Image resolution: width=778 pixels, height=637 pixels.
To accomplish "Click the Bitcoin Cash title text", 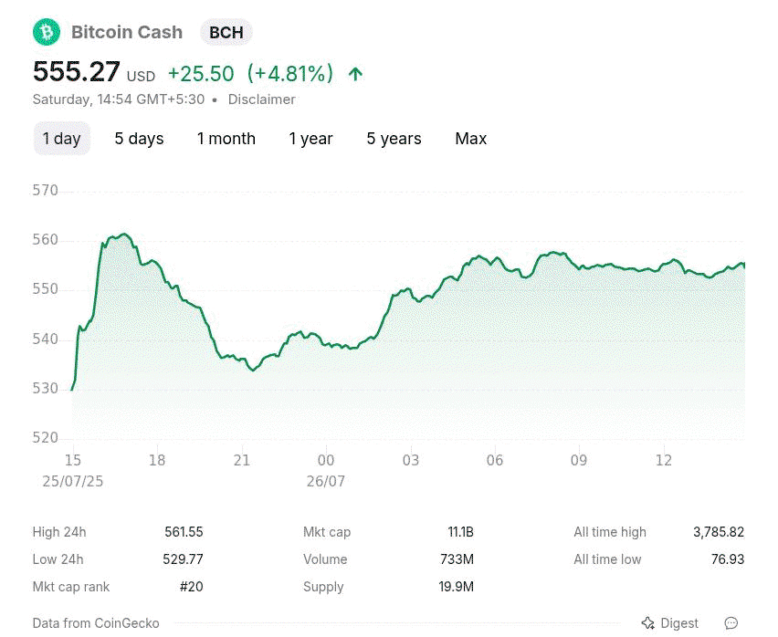I will click(x=127, y=32).
